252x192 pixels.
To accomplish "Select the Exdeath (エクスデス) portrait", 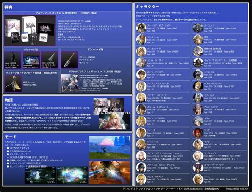I will [x=198, y=75].
